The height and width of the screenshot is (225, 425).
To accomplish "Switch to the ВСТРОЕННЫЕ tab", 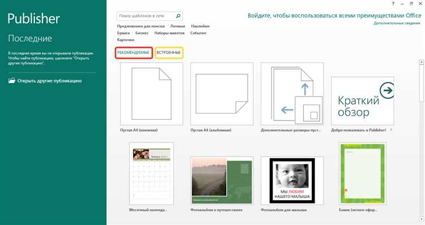I will (x=169, y=53).
